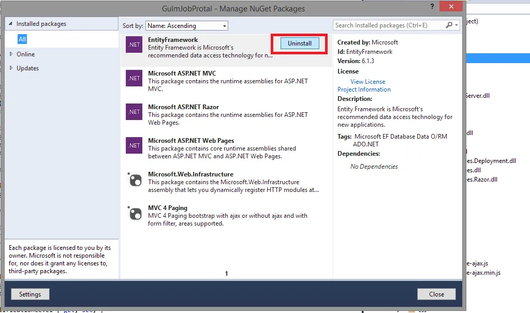Close the Manage NuGet Packages window
Viewport: 530px width, 313px height.
(x=451, y=6)
